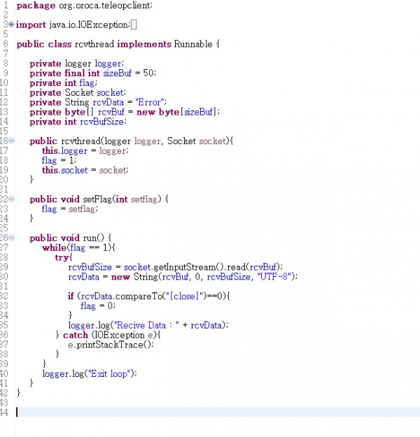This screenshot has height=437, width=420.
Task: Click flag = 0 statement on line 33
Action: tap(98, 306)
